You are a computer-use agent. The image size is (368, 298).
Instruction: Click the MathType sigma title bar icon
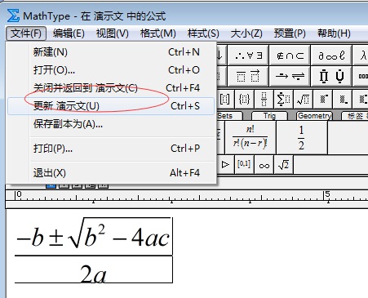pyautogui.click(x=13, y=16)
